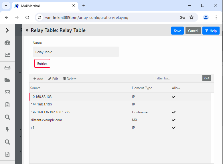Expand the second right-arrow tree node
223x164 pixels.
tap(20, 137)
